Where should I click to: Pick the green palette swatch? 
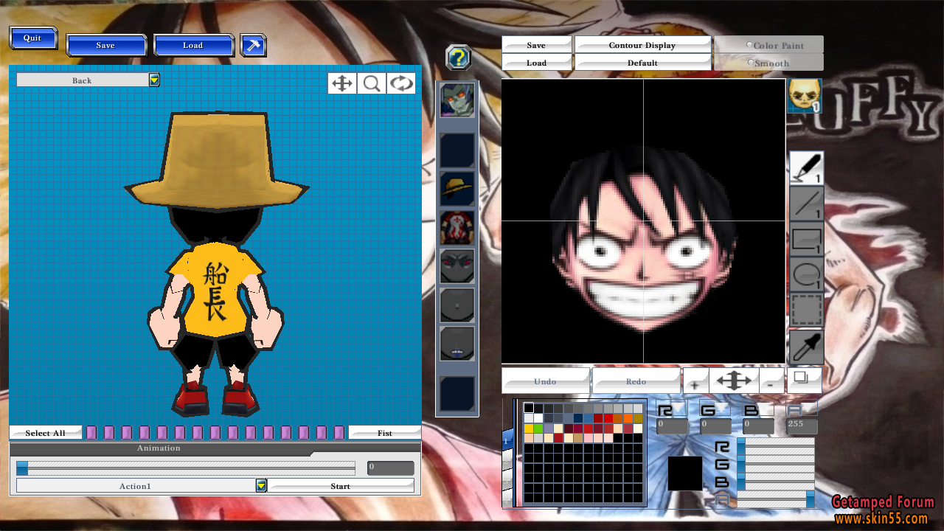click(538, 428)
